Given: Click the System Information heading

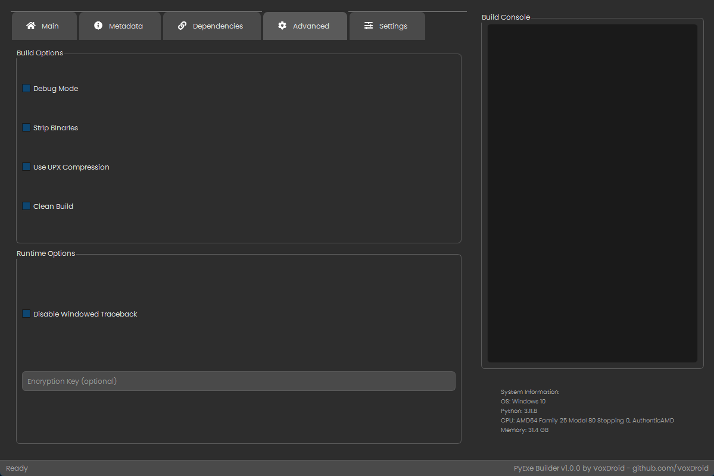Looking at the screenshot, I should [x=529, y=392].
